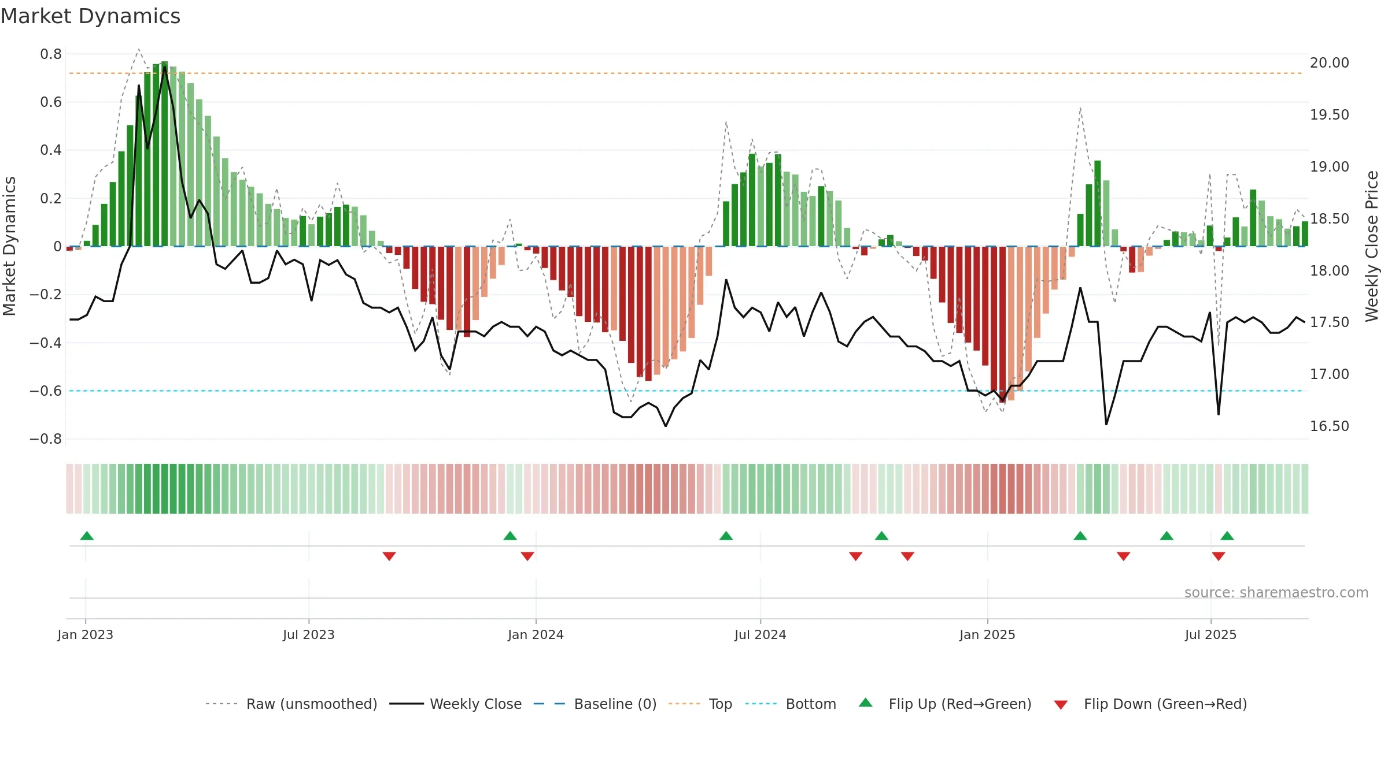Click the green flip-up triangle at Jan 2023
The height and width of the screenshot is (780, 1388).
tap(87, 536)
